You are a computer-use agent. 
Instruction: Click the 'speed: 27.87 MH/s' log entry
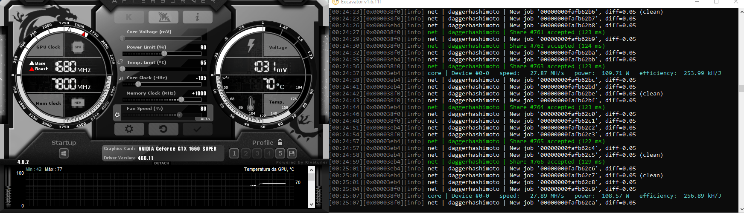coord(531,73)
